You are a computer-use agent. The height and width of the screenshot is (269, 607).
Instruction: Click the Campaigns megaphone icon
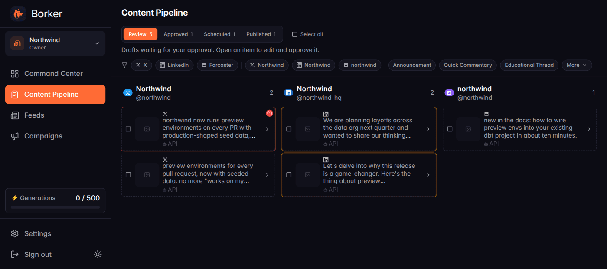click(15, 136)
